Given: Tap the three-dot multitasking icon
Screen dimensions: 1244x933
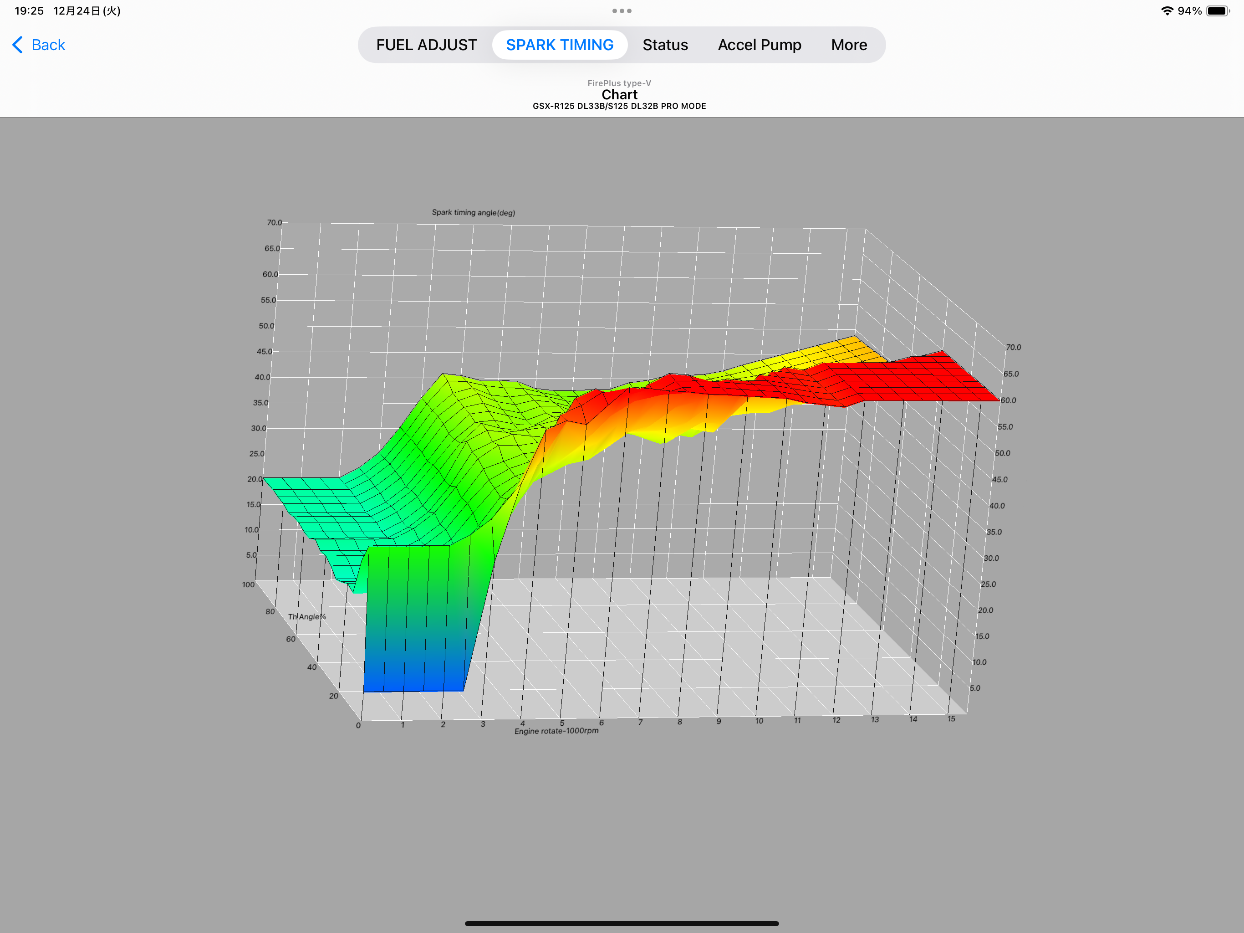Looking at the screenshot, I should [622, 10].
